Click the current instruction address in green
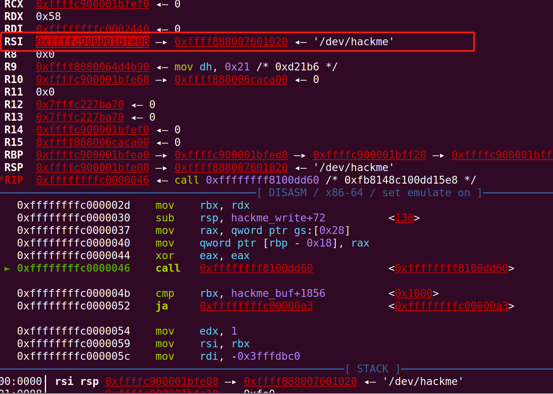This screenshot has height=394, width=553. point(74,268)
